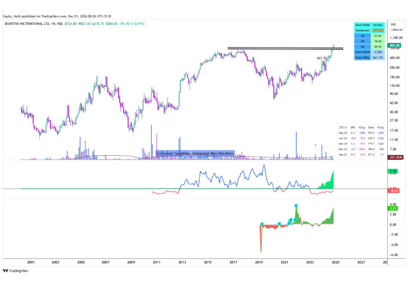Click the 190.00 price axis label
Viewport: 408px width, 288px height.
pos(394,77)
